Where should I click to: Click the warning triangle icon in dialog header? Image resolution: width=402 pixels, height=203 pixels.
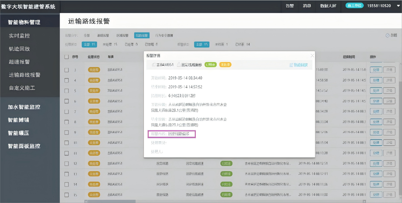tap(179, 65)
